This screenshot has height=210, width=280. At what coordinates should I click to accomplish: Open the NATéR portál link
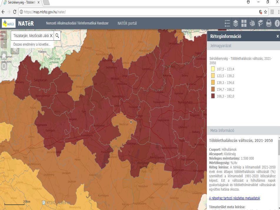pos(127,23)
